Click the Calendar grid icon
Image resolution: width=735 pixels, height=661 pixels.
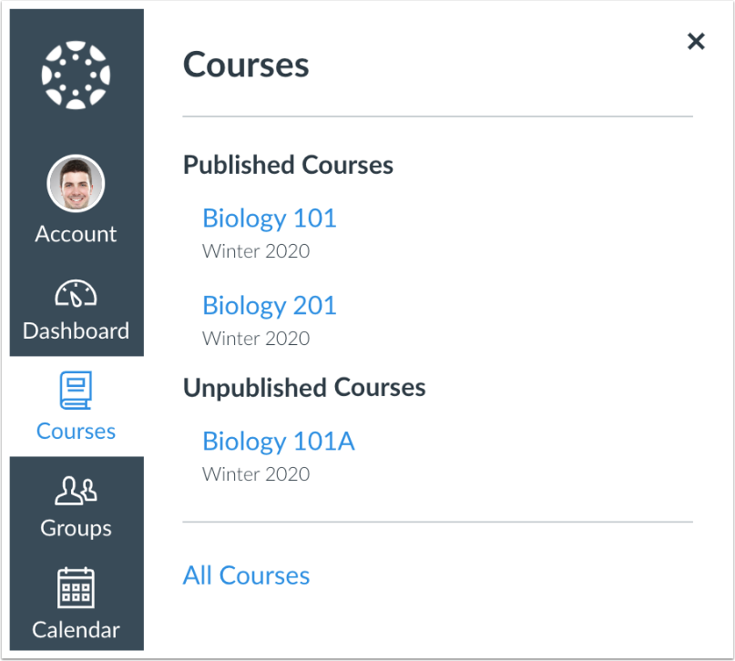point(76,587)
